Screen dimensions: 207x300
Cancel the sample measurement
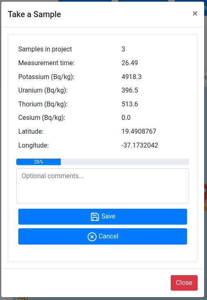(103, 236)
